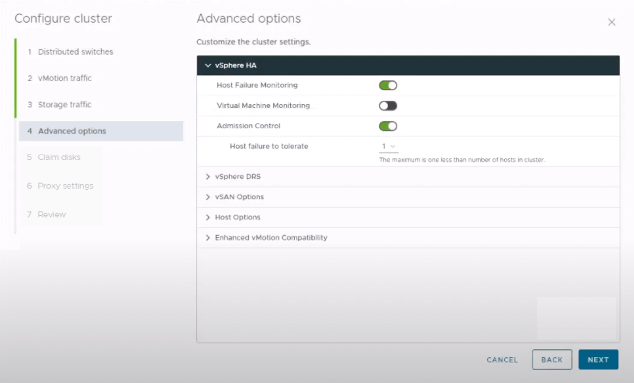
Task: Click the Admission Control label
Action: click(249, 126)
